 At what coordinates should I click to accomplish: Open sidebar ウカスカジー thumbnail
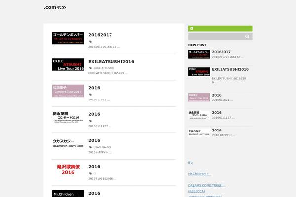point(199,132)
